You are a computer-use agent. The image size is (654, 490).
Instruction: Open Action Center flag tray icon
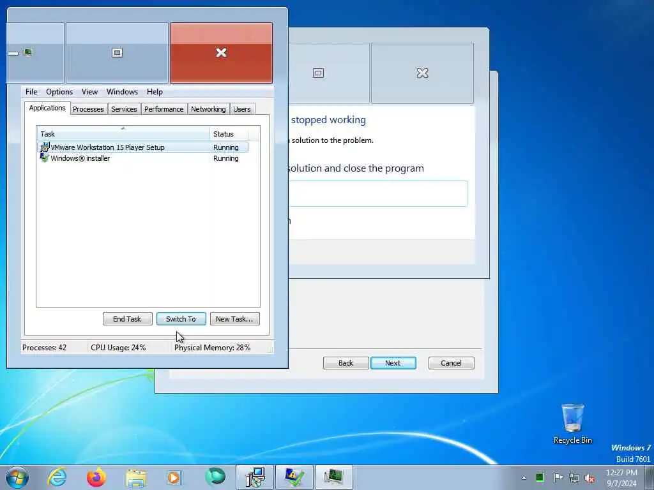[558, 477]
